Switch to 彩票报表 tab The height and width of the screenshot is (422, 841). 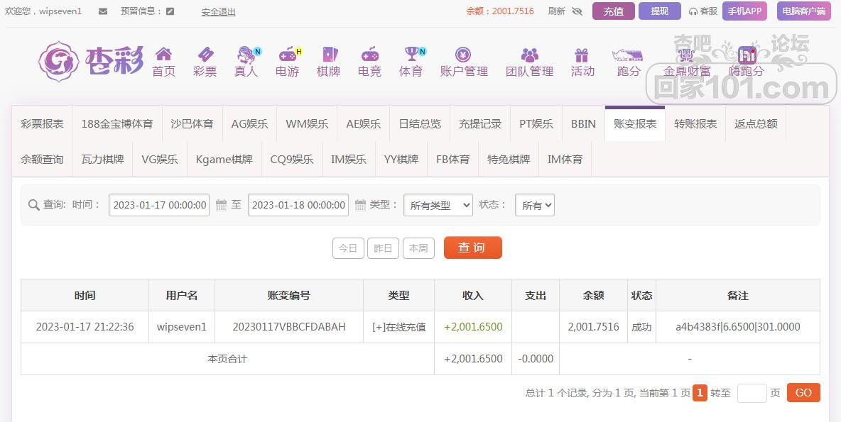(43, 123)
